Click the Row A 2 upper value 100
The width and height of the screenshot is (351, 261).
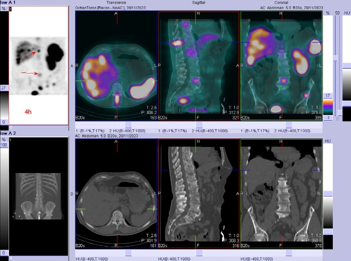[x=3, y=145]
